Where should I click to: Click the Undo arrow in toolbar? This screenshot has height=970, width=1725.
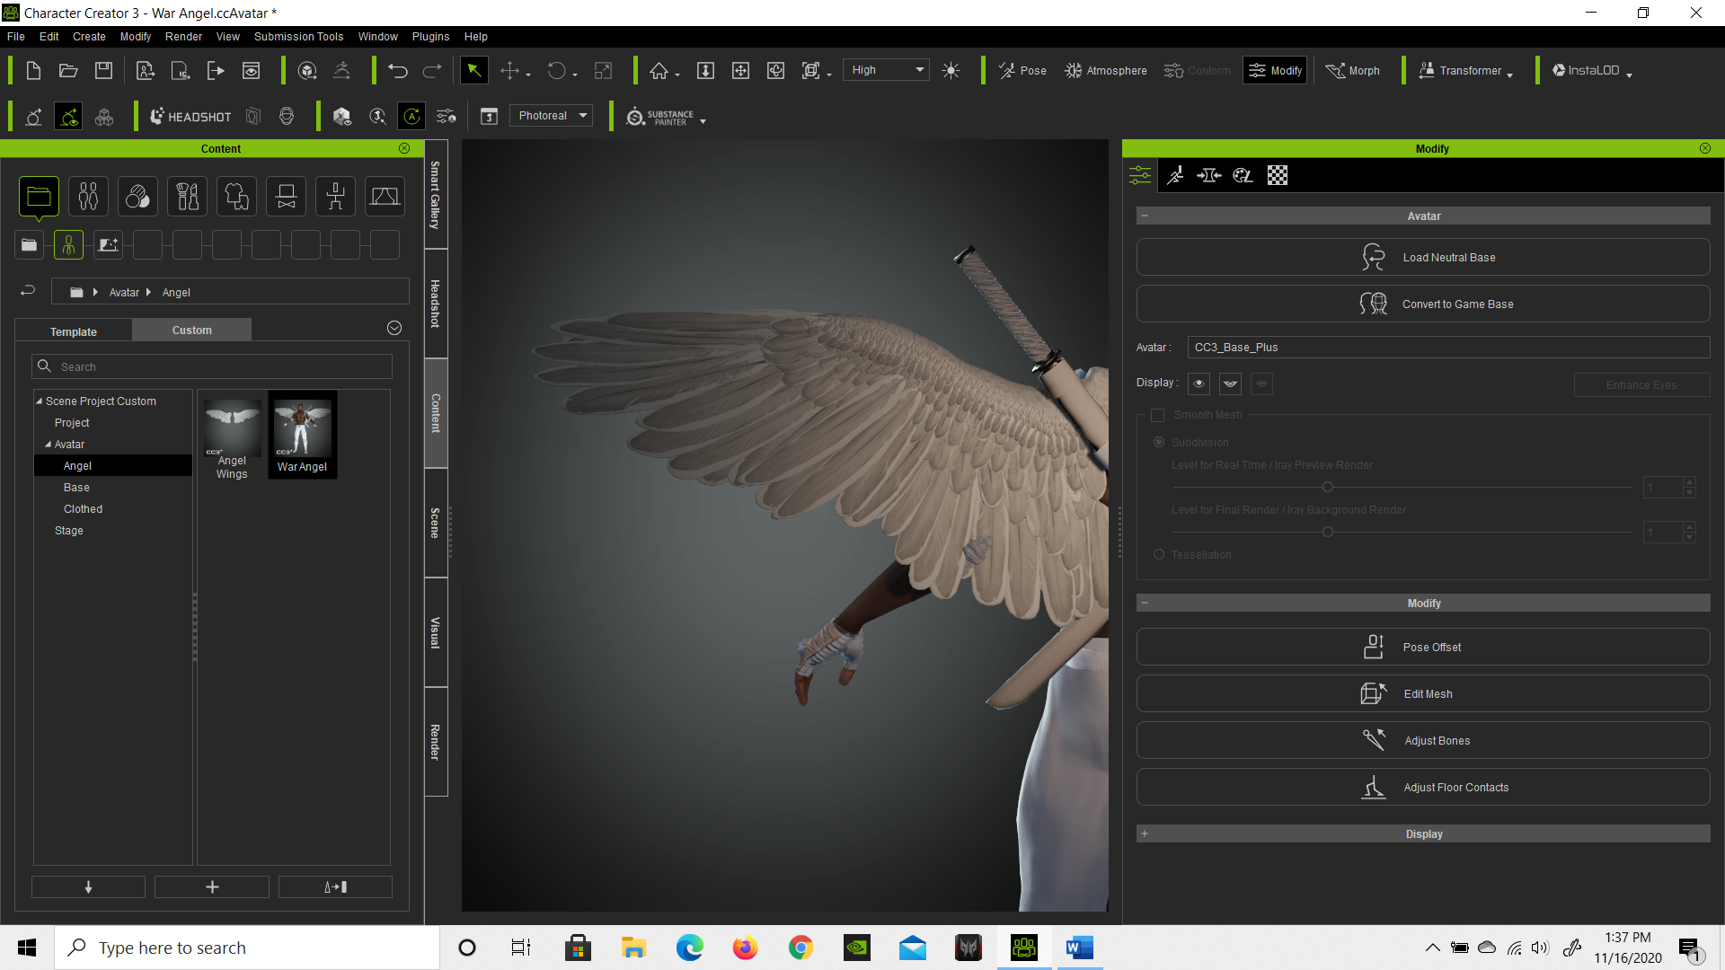click(398, 71)
